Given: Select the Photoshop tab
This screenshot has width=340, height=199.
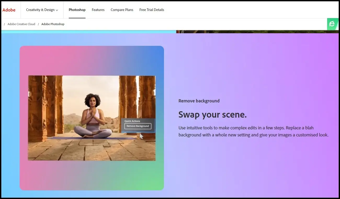Looking at the screenshot, I should (77, 10).
